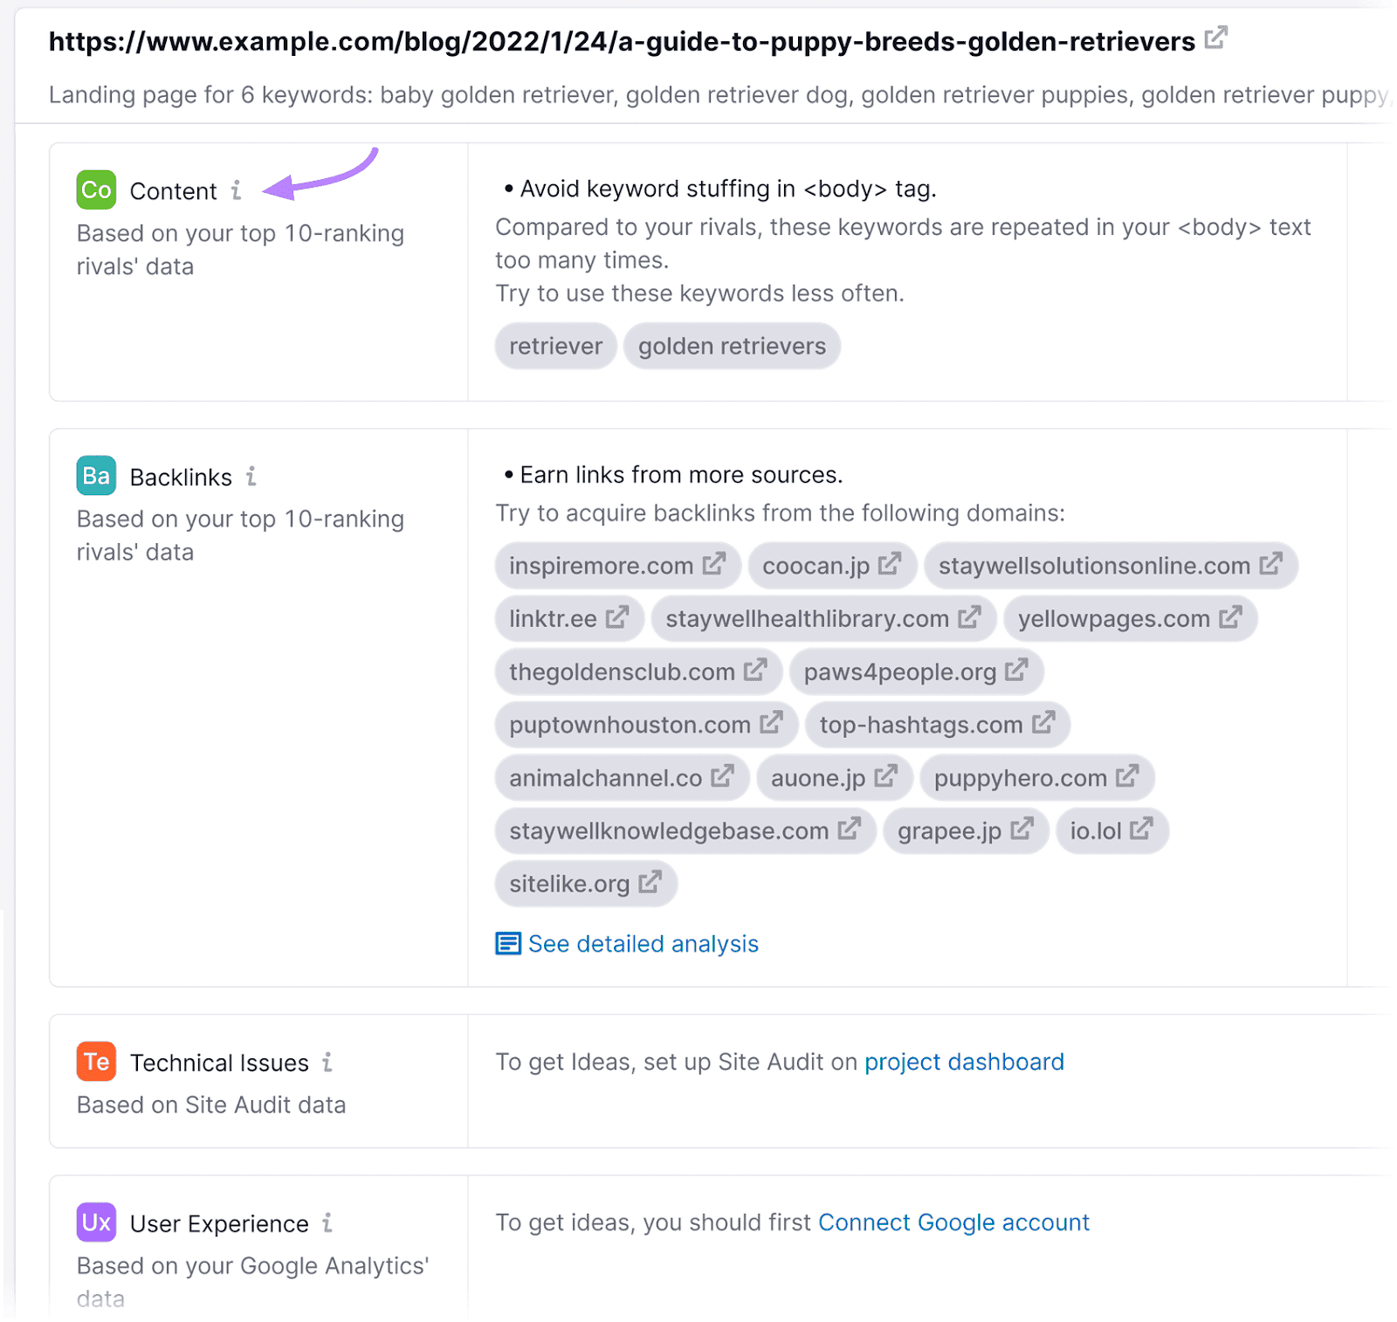Click the green Co Content badge icon
Viewport: 1397px width, 1322px height.
click(96, 189)
